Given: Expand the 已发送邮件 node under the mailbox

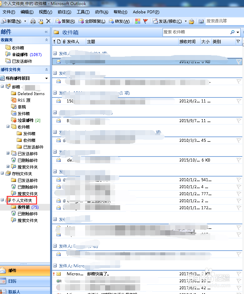Looking at the screenshot, I should (8, 153).
